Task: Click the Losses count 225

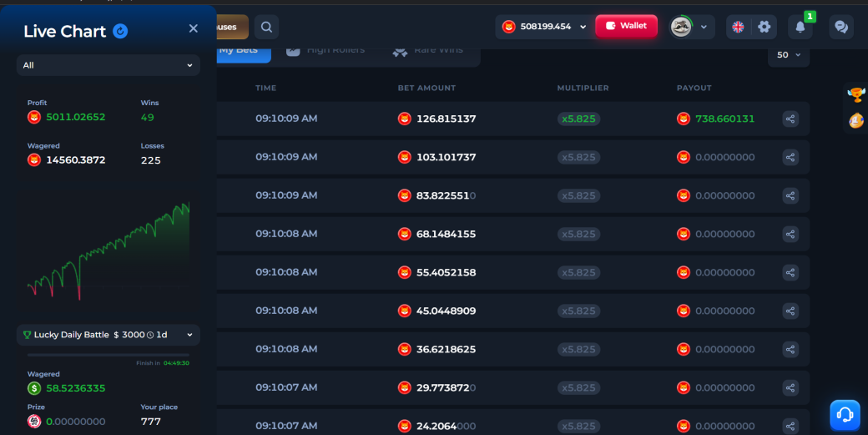Action: click(150, 160)
